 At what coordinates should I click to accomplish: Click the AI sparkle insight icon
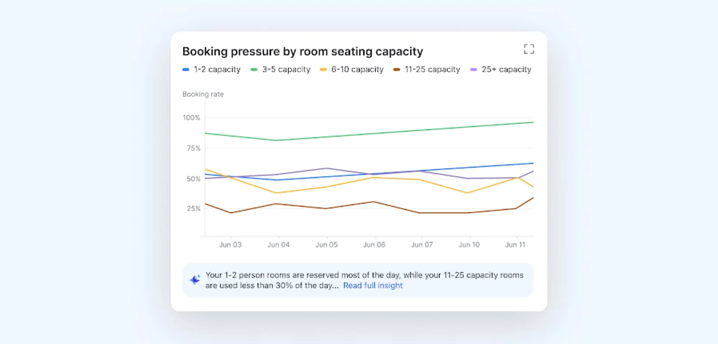pos(195,280)
